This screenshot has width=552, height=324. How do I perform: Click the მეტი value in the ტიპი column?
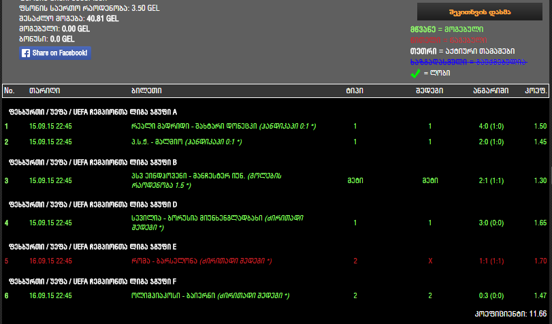(355, 180)
